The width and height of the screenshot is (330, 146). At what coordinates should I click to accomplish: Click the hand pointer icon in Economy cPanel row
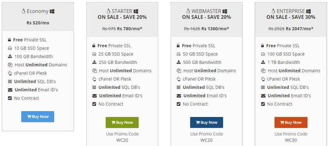pos(10,73)
